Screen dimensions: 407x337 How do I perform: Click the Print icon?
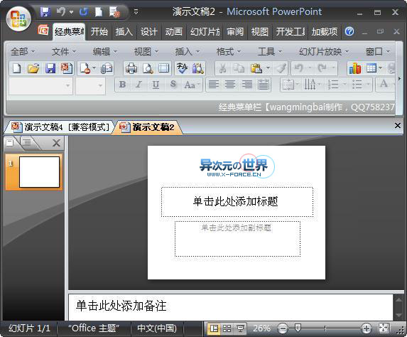point(131,68)
